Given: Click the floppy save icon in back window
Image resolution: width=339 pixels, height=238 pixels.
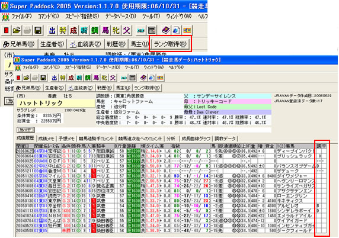Looking at the screenshot, I should point(38,30).
